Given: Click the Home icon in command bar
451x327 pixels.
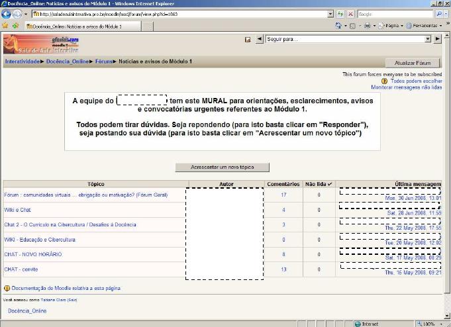Looking at the screenshot, I should click(x=339, y=26).
